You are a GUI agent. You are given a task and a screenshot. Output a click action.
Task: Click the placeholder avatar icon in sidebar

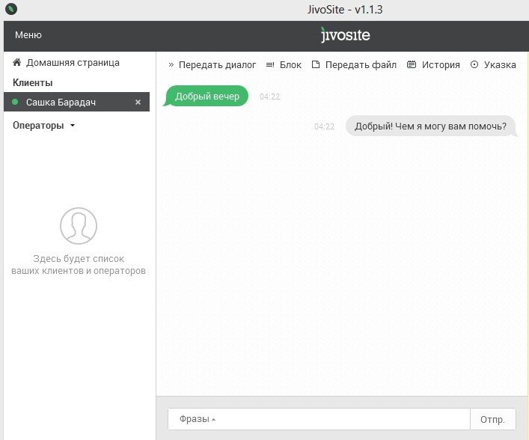tap(79, 226)
